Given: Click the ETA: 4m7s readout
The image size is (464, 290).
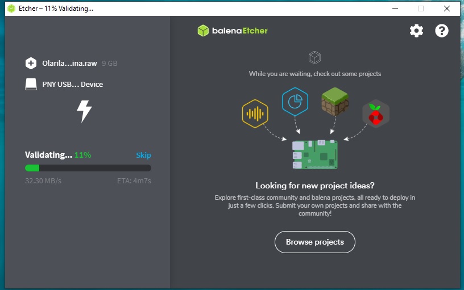Looking at the screenshot, I should pos(134,180).
